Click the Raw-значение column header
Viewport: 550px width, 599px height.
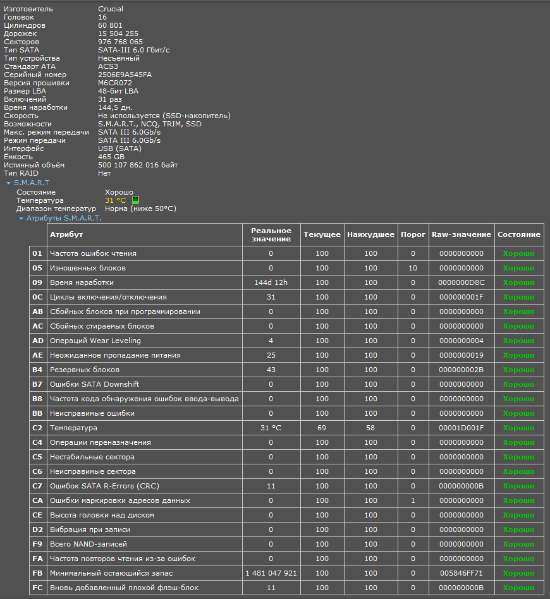coord(461,234)
